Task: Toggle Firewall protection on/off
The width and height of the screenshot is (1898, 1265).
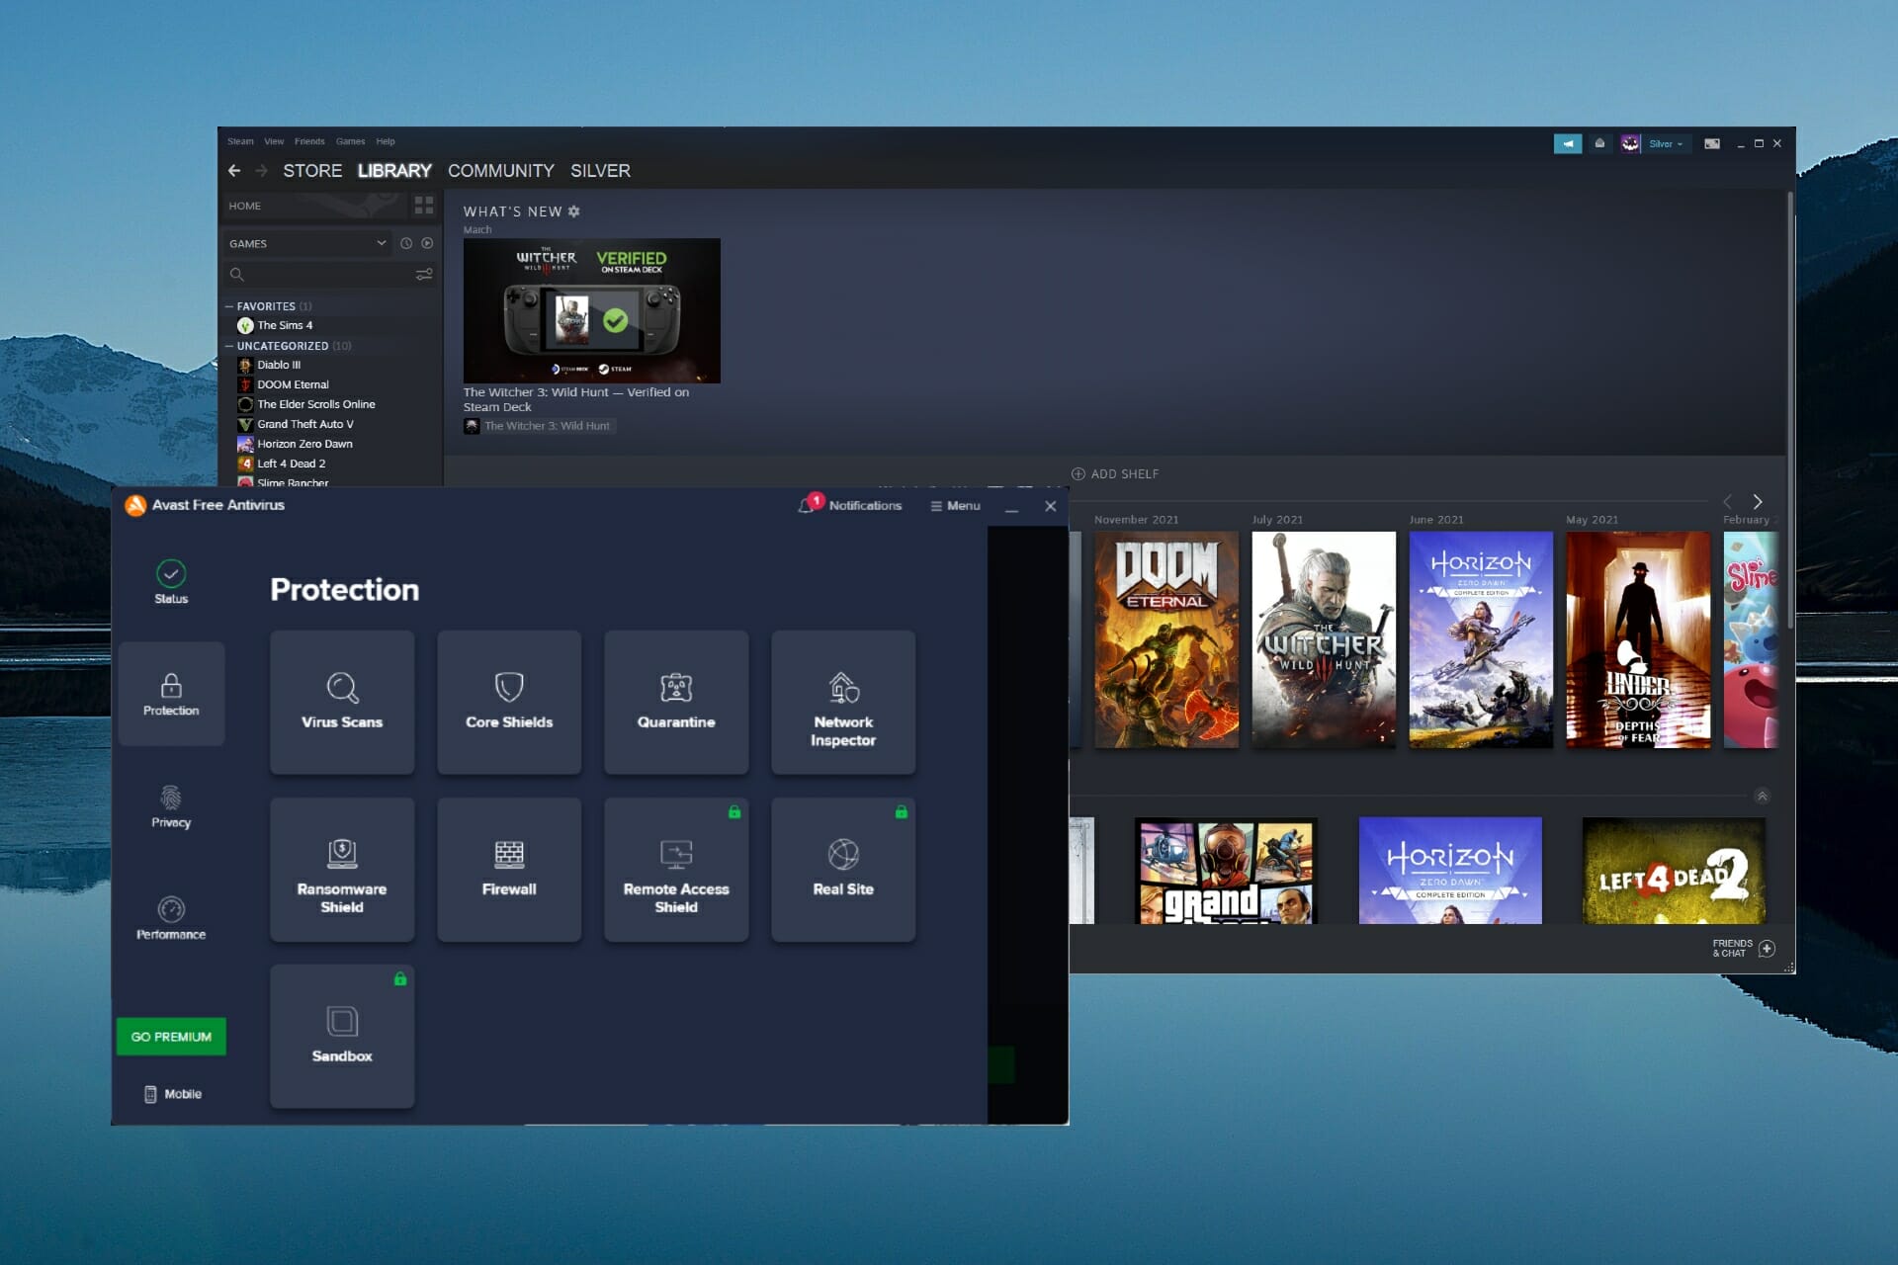Action: (508, 867)
